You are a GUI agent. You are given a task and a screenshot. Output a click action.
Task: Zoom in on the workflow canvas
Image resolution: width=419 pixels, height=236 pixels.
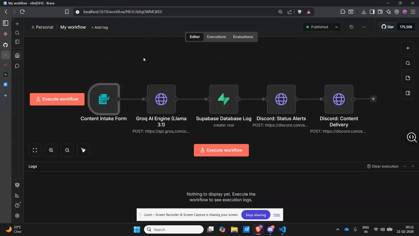pyautogui.click(x=51, y=150)
